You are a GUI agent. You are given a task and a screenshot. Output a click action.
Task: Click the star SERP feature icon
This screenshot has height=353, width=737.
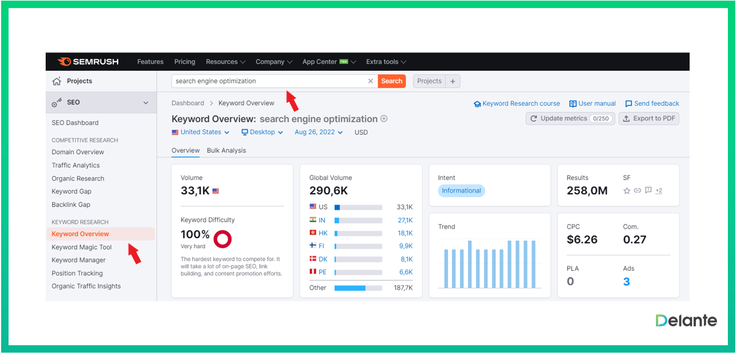(627, 191)
